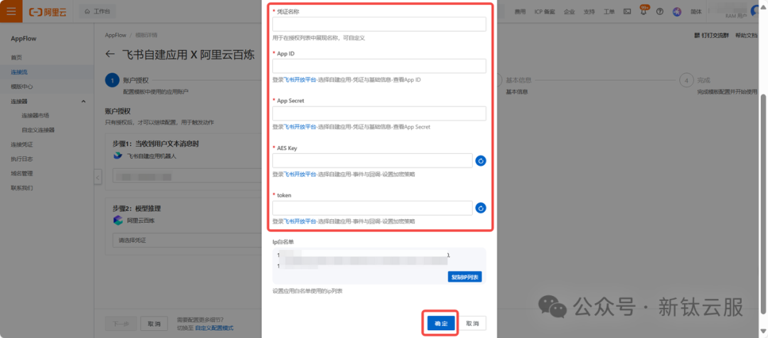This screenshot has height=338, width=768.
Task: Click the user avatar in the top bar
Action: (754, 11)
